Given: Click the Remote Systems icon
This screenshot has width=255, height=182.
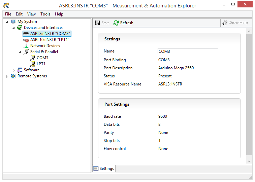Looking at the screenshot, I should [13, 76].
